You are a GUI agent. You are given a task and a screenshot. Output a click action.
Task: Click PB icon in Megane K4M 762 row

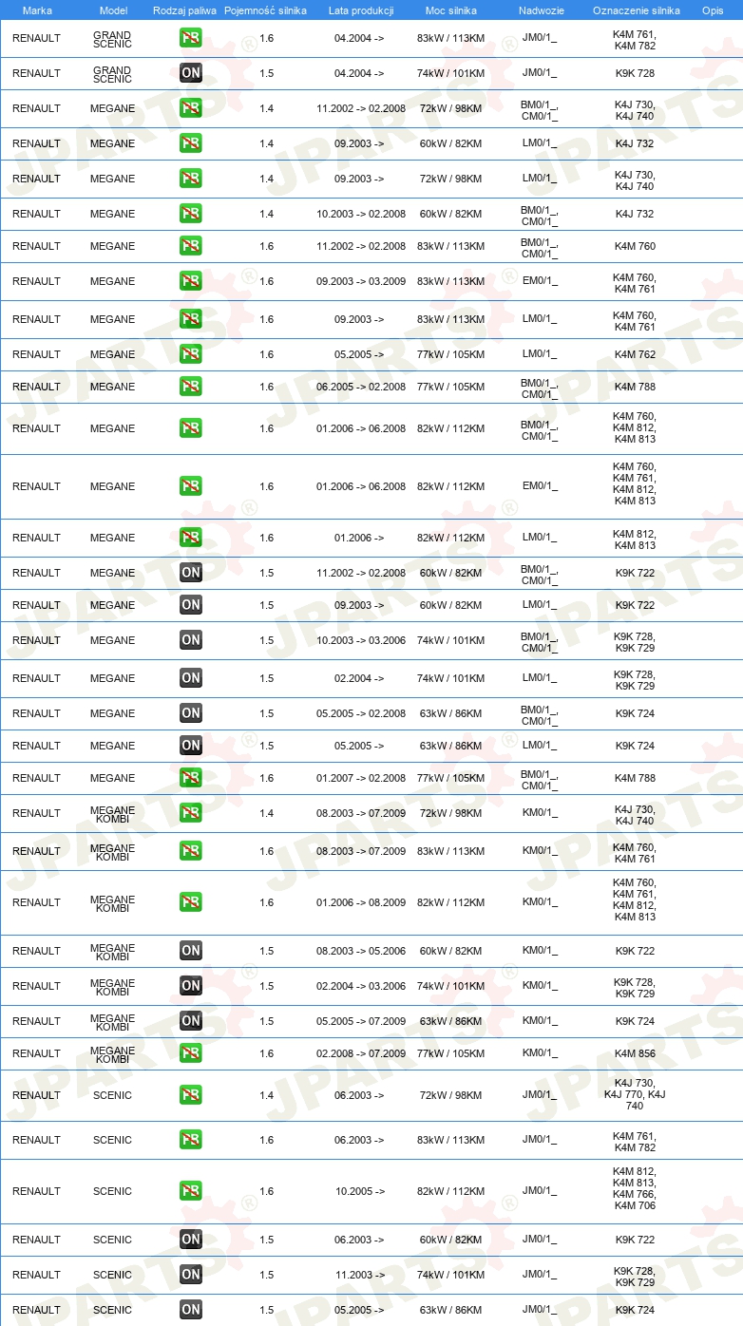coord(191,354)
